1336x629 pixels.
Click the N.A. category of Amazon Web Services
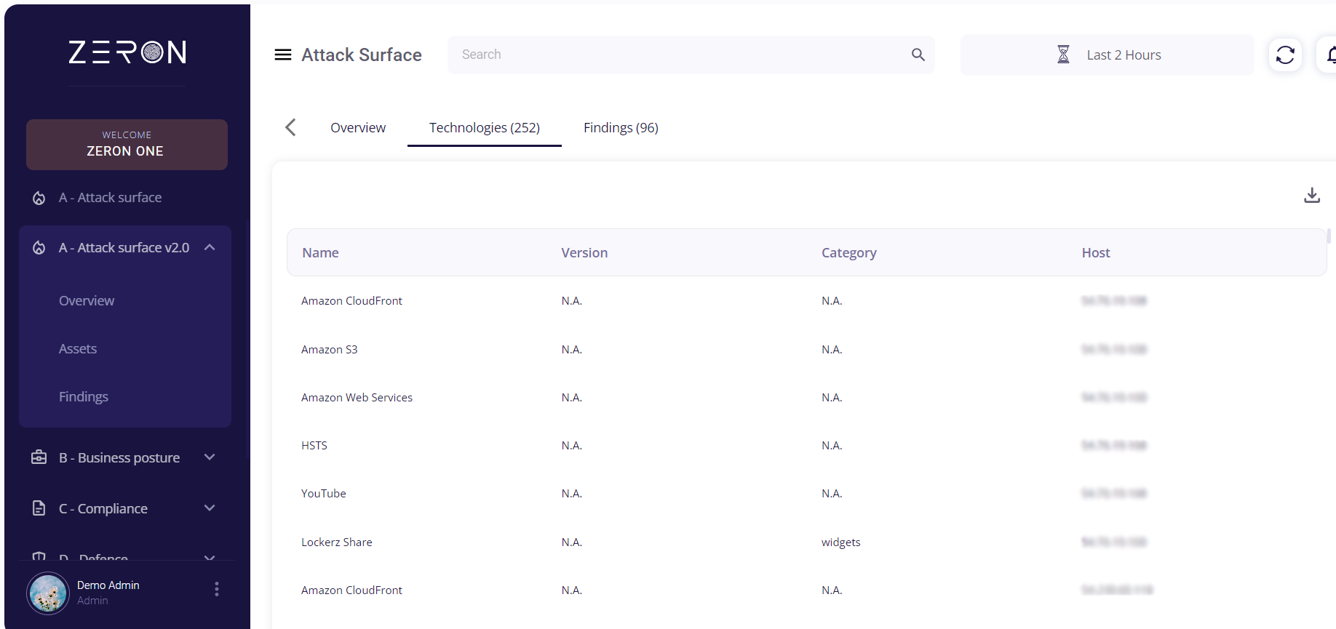pos(832,397)
